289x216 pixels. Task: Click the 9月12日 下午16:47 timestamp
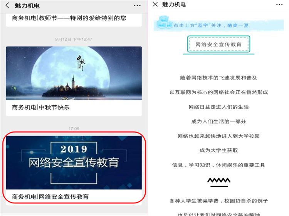pyautogui.click(x=74, y=39)
